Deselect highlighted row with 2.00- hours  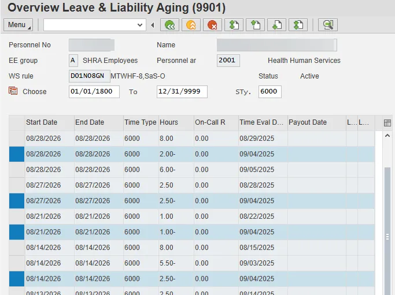point(17,154)
